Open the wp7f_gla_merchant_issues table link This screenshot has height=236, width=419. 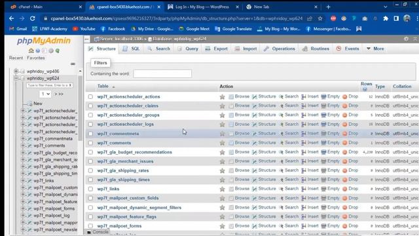(x=125, y=161)
